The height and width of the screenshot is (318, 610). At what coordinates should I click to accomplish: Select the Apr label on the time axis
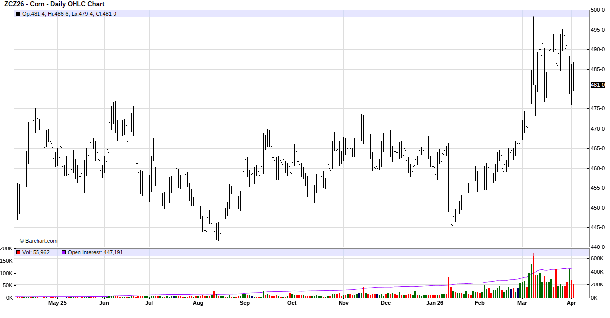click(x=571, y=303)
